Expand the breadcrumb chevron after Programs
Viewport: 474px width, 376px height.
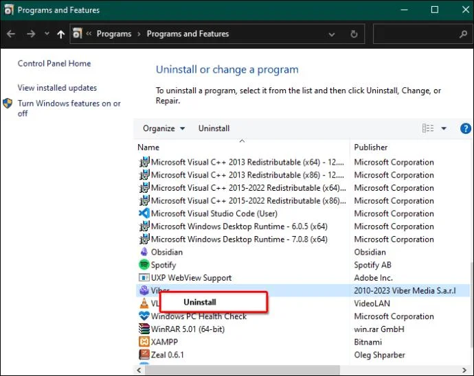[139, 34]
